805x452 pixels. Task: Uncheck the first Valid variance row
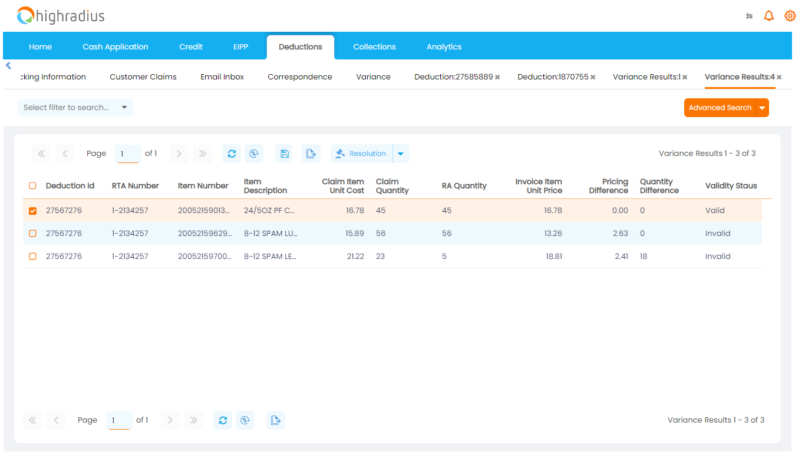click(32, 210)
